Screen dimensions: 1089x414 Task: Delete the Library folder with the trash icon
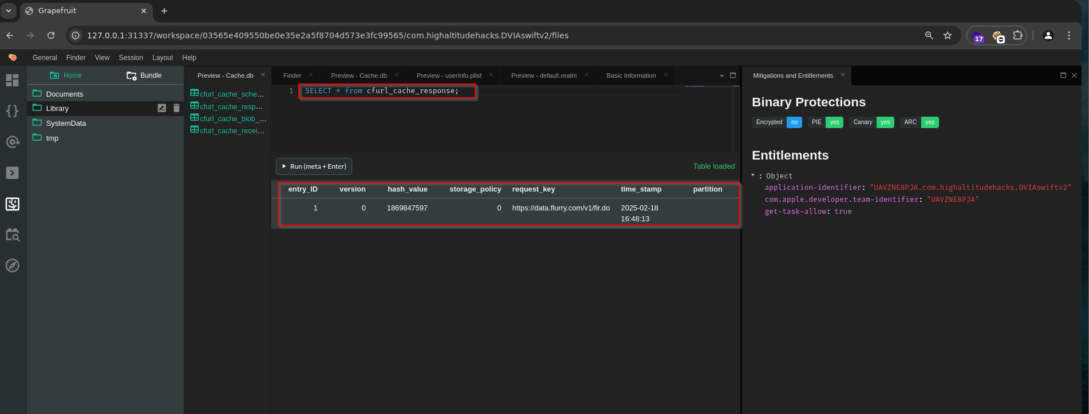[x=176, y=108]
